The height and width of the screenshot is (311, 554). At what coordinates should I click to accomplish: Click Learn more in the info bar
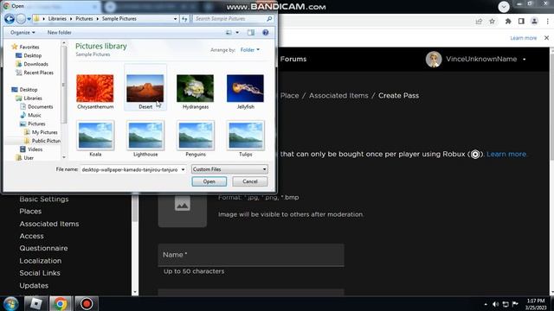click(x=523, y=38)
